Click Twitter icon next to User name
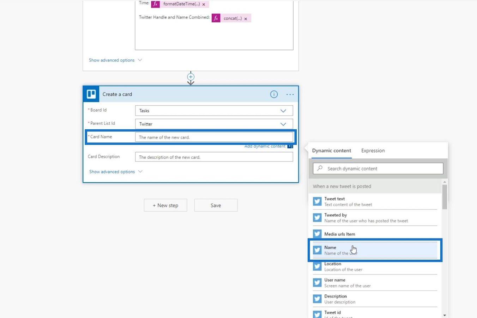The image size is (477, 318). pyautogui.click(x=317, y=283)
